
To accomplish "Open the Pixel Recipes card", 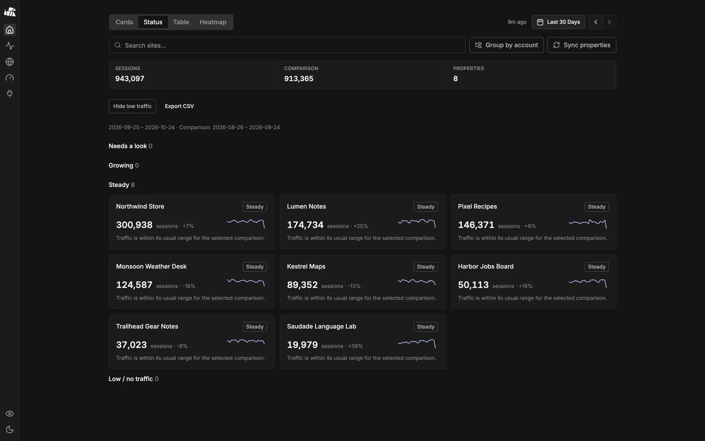I will (534, 222).
